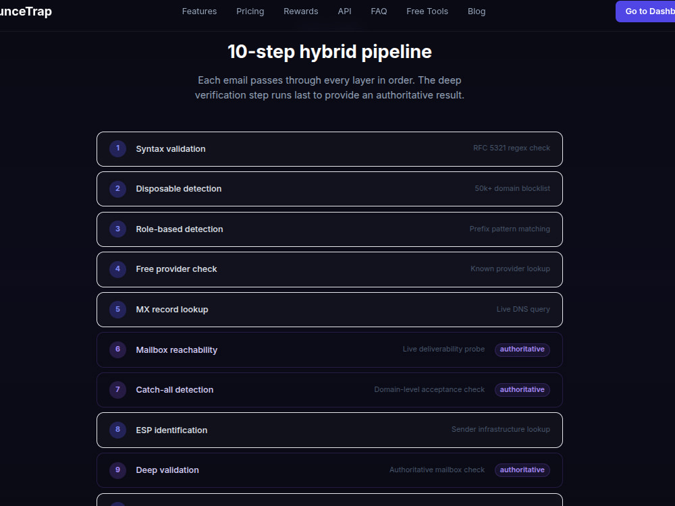
Task: Click the step 1 number badge
Action: pyautogui.click(x=117, y=148)
